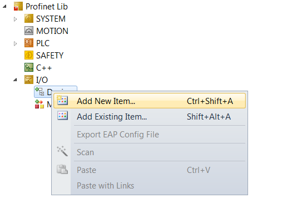Click the Add New Item menu icon
The image size is (282, 203).
62,100
